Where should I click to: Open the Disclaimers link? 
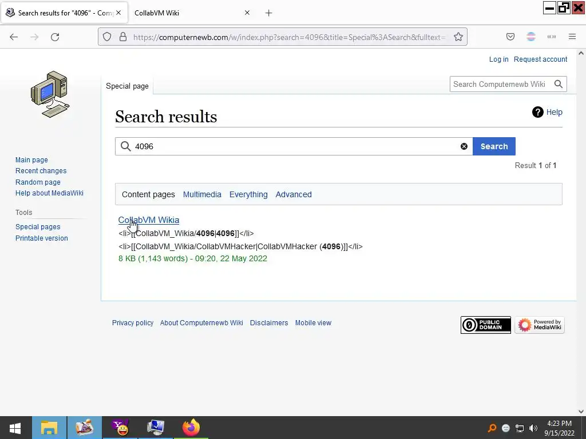pos(269,323)
